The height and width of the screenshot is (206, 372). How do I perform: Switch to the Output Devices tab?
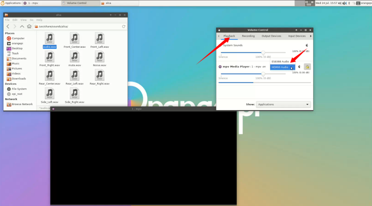tap(271, 36)
